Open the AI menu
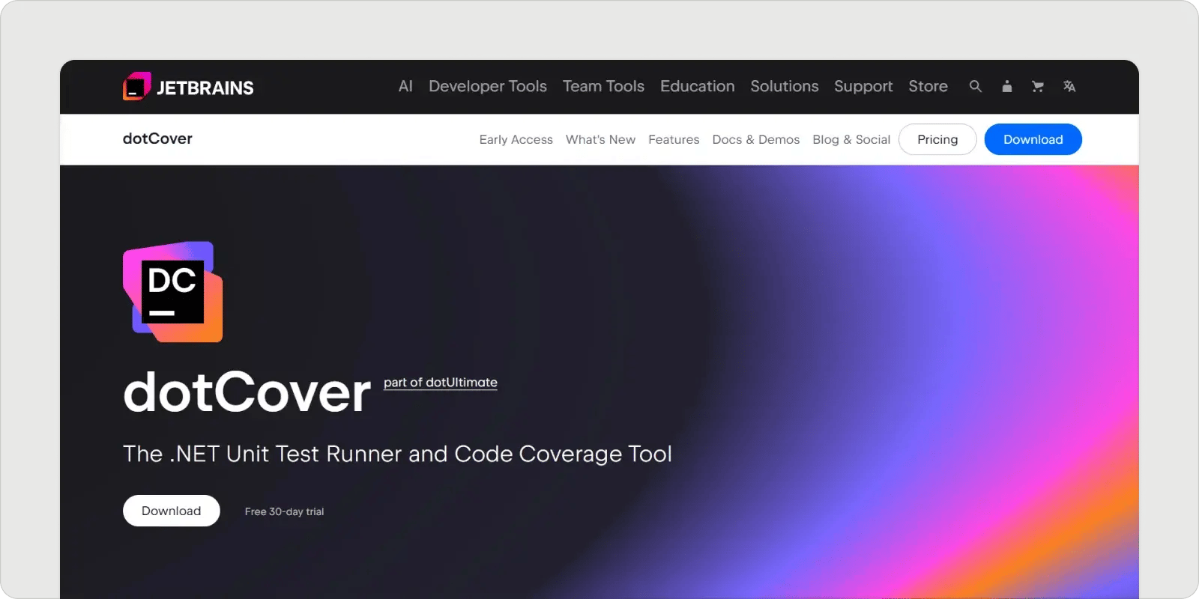 point(405,86)
